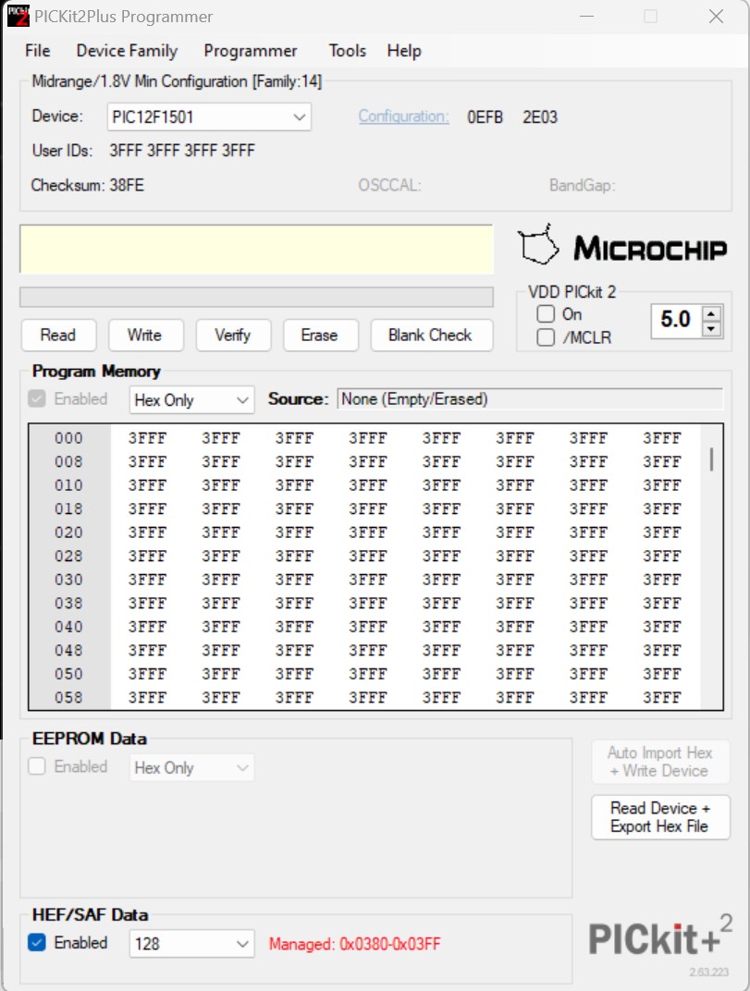The width and height of the screenshot is (750, 991).
Task: Click the Microchip logo
Action: point(622,246)
